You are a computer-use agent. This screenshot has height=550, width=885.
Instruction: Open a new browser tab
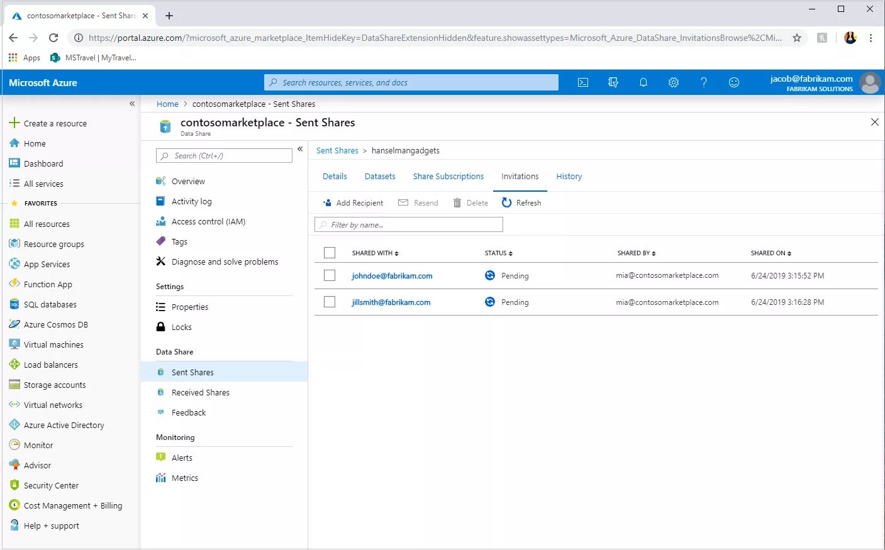click(x=169, y=16)
